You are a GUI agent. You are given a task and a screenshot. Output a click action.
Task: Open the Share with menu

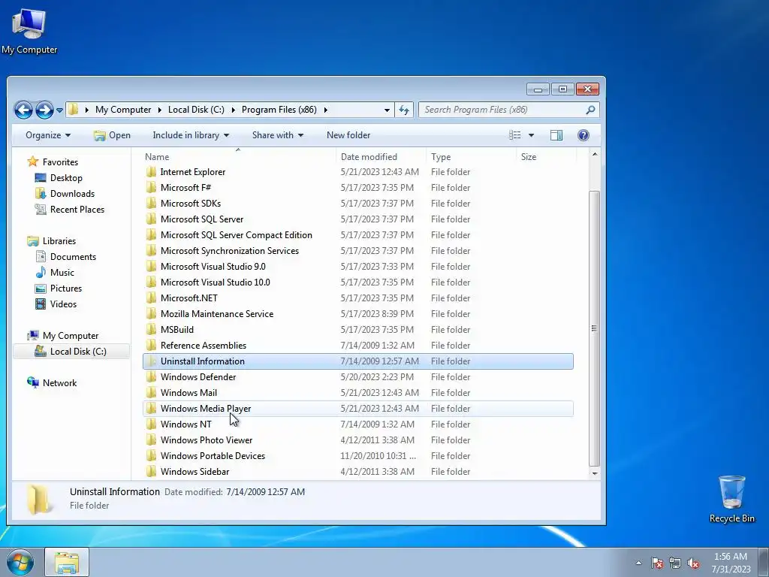[x=278, y=135]
